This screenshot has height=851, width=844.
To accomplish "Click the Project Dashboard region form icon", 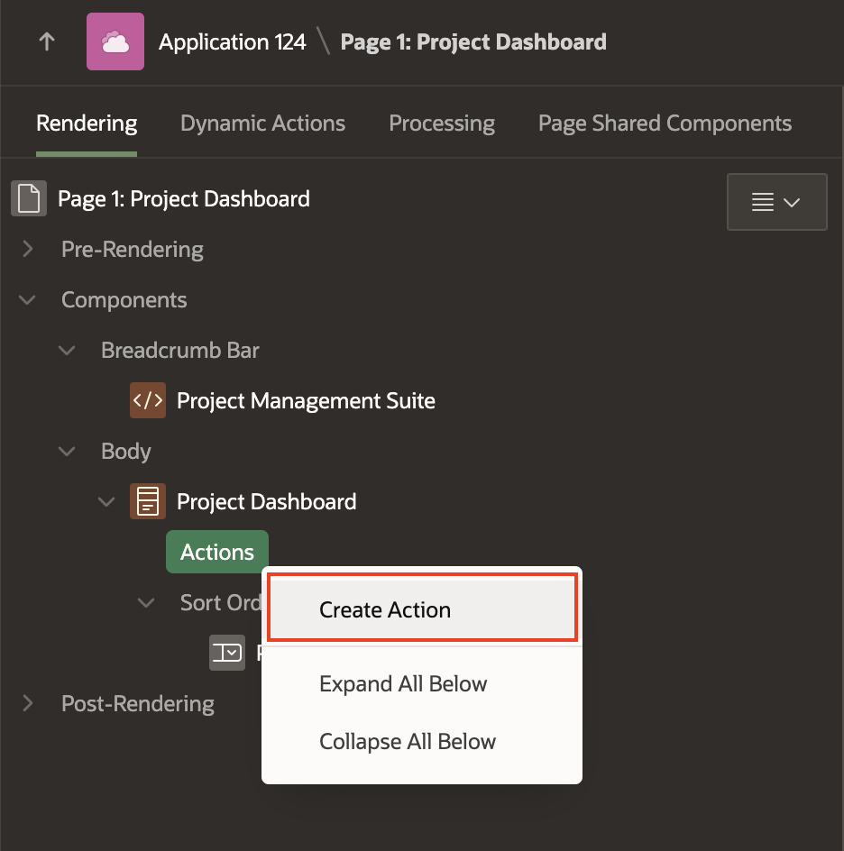I will click(148, 501).
